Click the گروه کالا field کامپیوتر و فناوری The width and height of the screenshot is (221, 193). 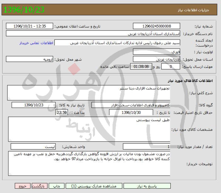point(131,105)
